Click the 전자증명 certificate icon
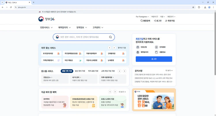 click(156, 47)
